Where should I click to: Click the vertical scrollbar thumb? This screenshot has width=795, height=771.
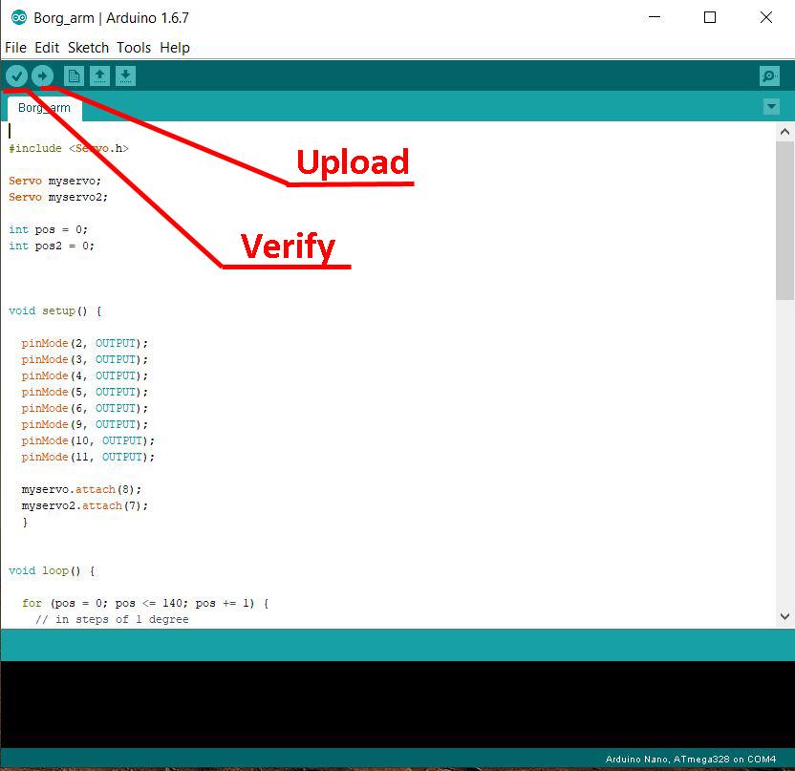coord(784,221)
